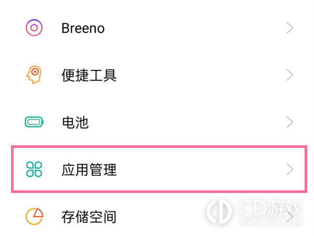Click blank area between Breeno label and chevron

[x=195, y=28]
